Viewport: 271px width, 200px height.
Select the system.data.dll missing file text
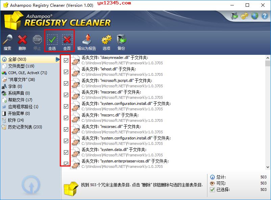[114, 150]
